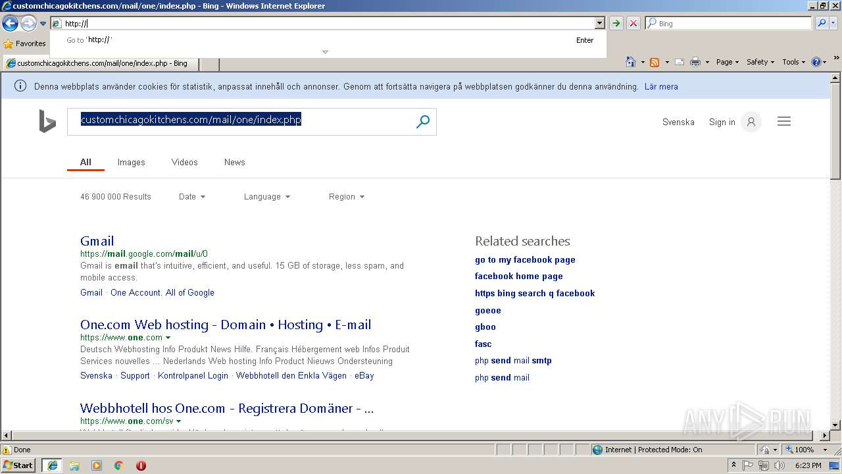Open the Gmail search result title
This screenshot has width=842, height=474.
point(97,241)
